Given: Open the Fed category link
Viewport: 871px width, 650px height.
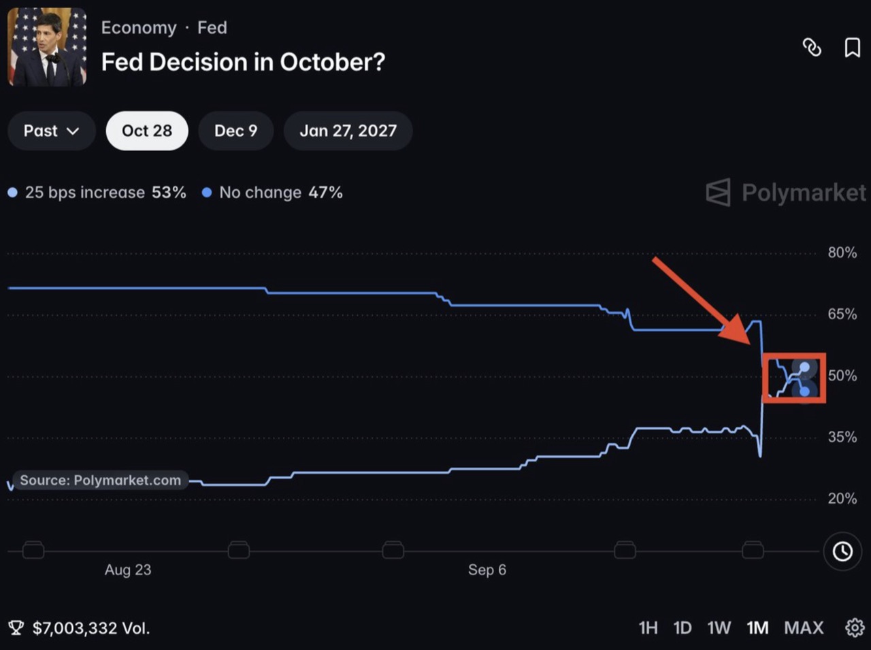Looking at the screenshot, I should 212,28.
